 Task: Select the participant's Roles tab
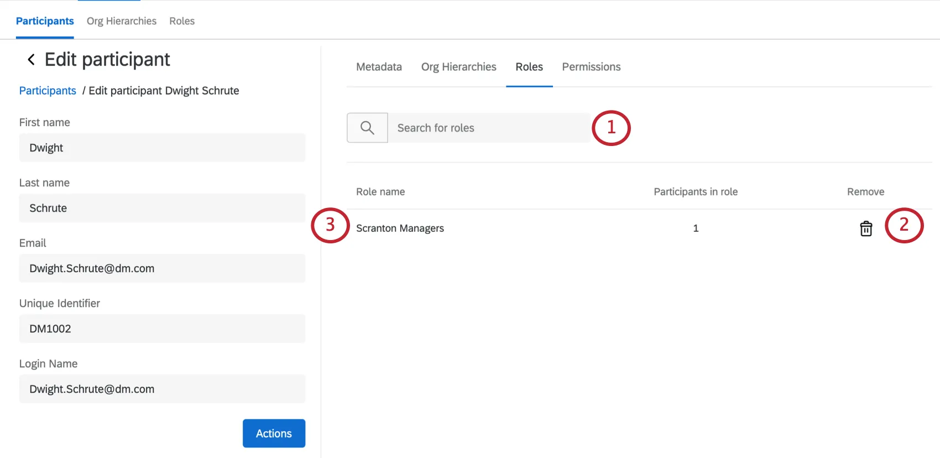point(529,67)
